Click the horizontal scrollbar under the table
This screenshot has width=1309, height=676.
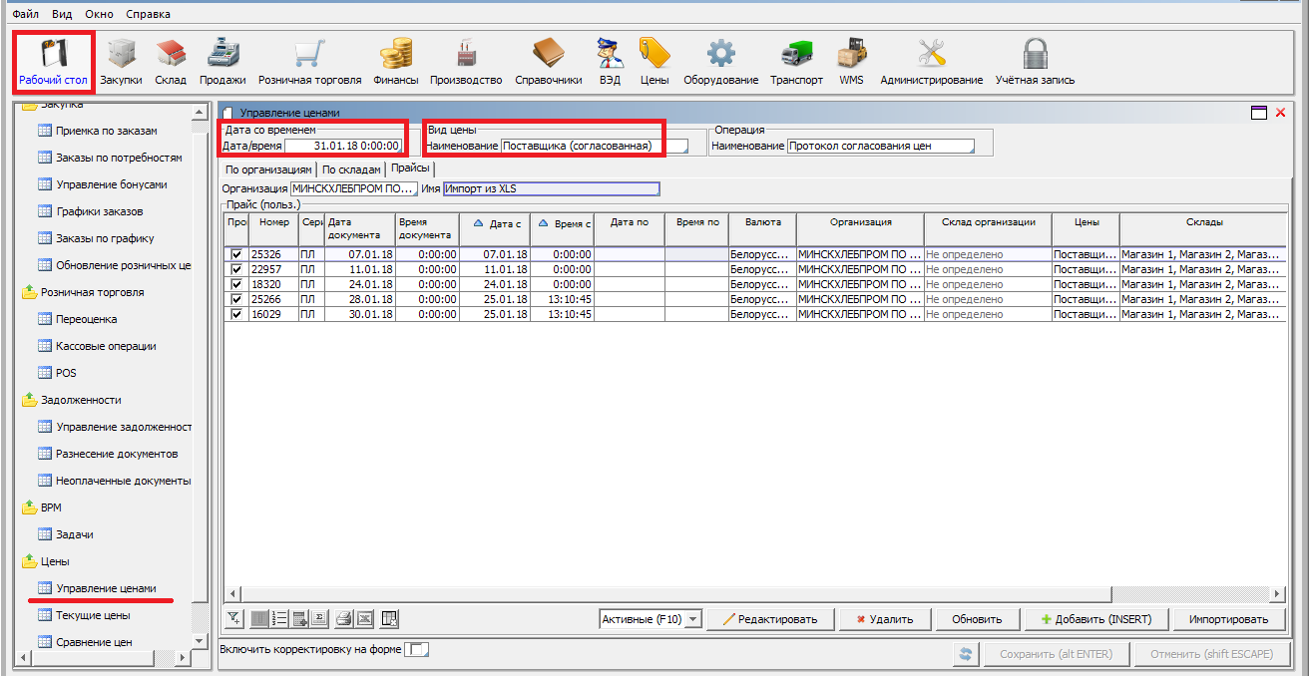coord(748,594)
